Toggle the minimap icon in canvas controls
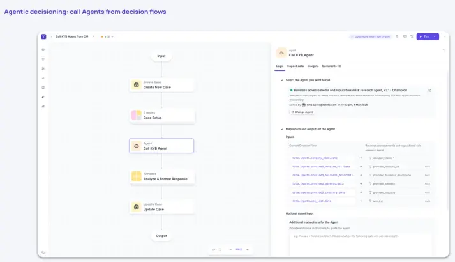This screenshot has width=455, height=262. point(214,249)
